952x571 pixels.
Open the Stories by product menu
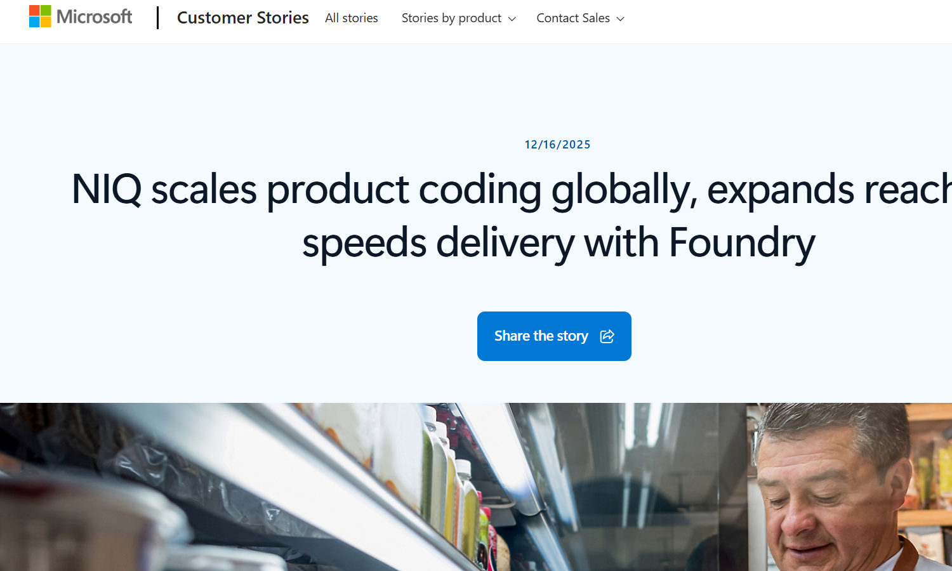tap(451, 18)
